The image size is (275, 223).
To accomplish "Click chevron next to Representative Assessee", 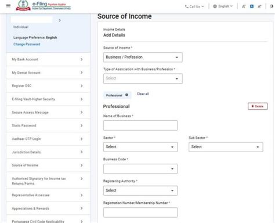I will click(82, 195).
